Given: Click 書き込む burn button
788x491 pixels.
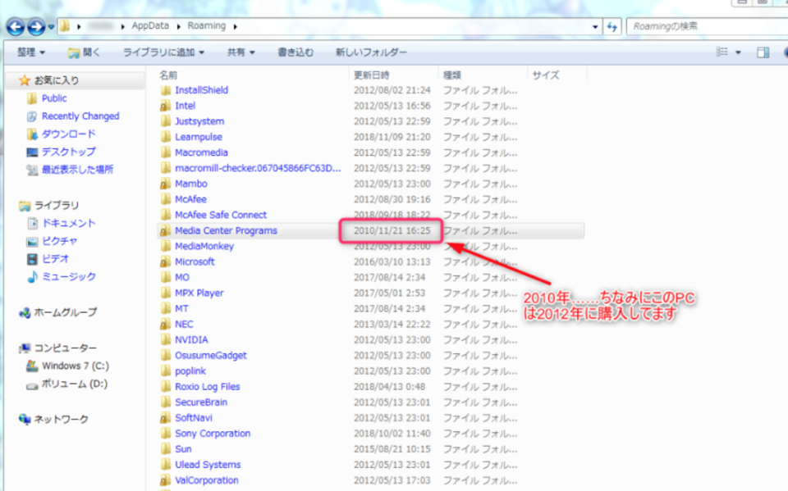Looking at the screenshot, I should point(295,52).
